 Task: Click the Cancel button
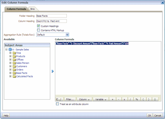(158, 115)
